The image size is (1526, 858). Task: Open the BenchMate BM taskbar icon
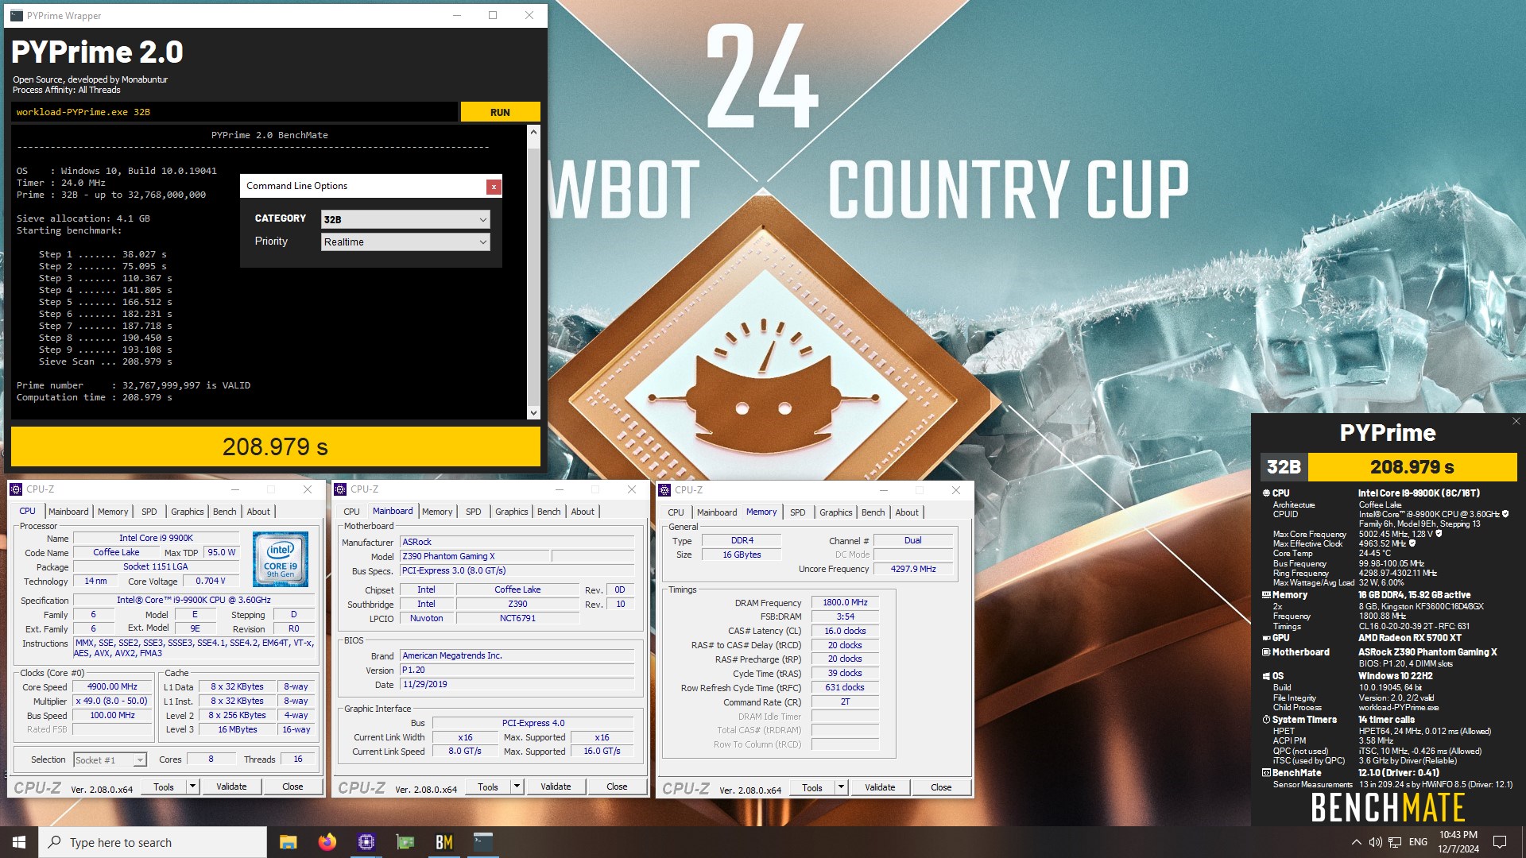tap(443, 842)
